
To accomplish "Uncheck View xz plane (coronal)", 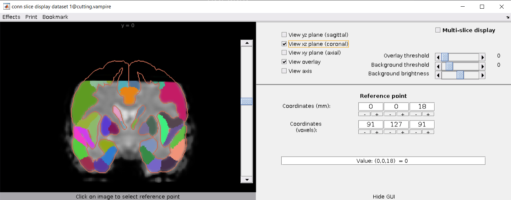I will coord(284,44).
